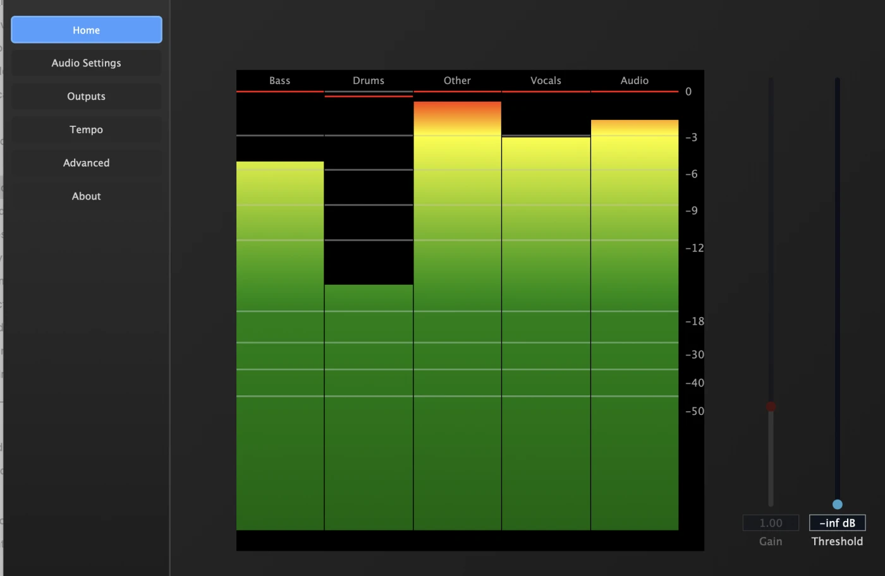
Task: Click the Threshold -inf dB value box
Action: coord(838,523)
